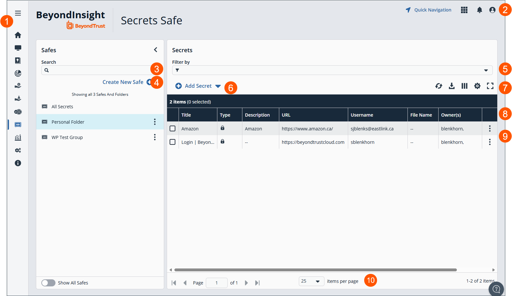Open the About info sidebar icon
Screen dimensions: 512x296
pos(18,163)
